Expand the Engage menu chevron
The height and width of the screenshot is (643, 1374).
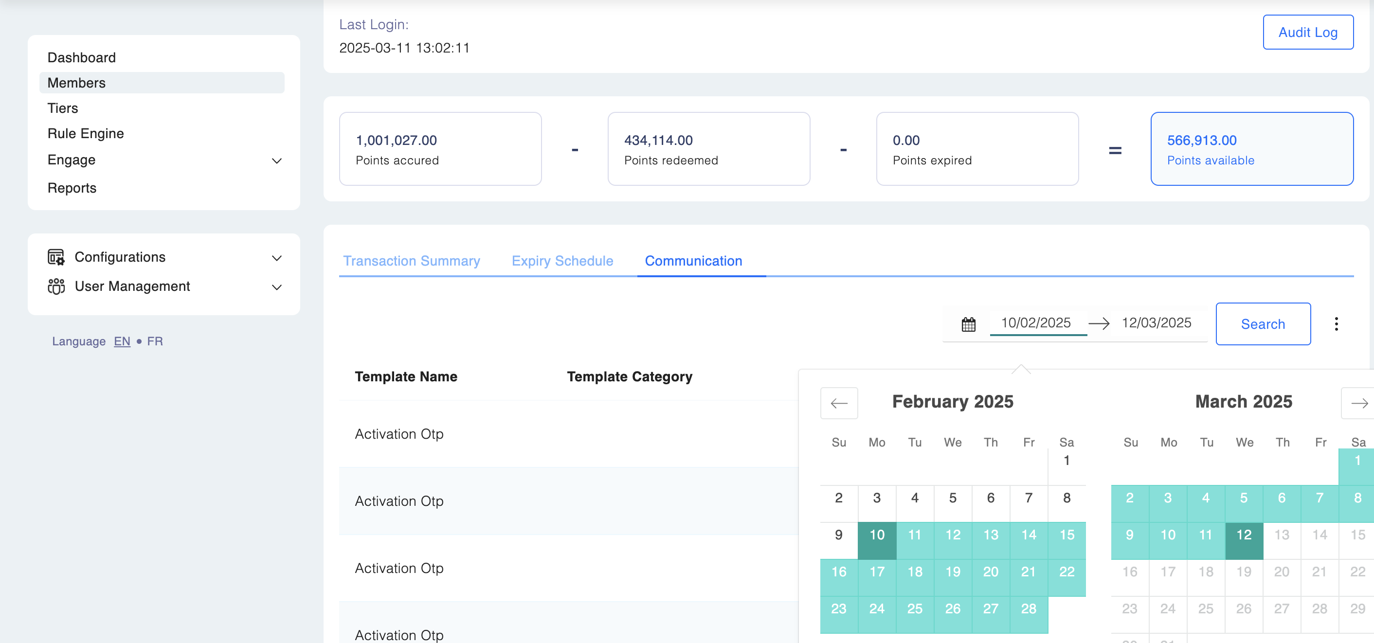(x=276, y=161)
